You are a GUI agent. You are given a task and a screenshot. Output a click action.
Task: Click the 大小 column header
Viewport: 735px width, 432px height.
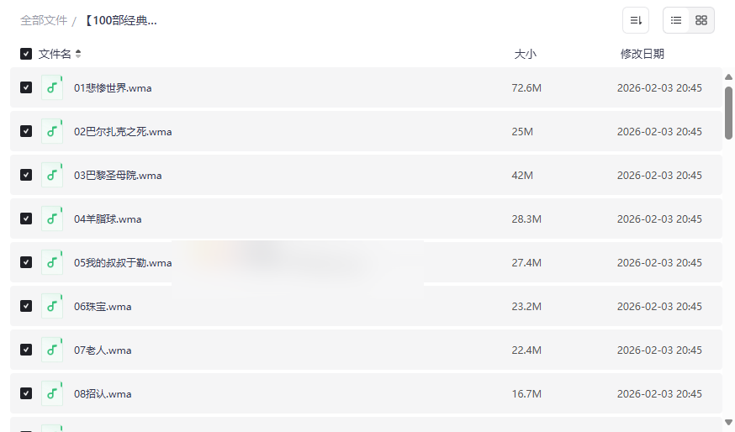[x=525, y=54]
